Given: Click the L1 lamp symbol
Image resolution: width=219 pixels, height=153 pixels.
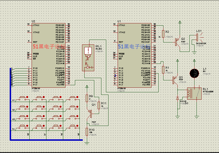Looking at the screenshot, I should coord(194,73).
